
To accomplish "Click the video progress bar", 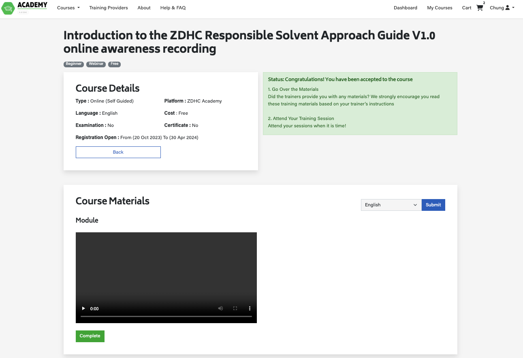I will [x=166, y=316].
